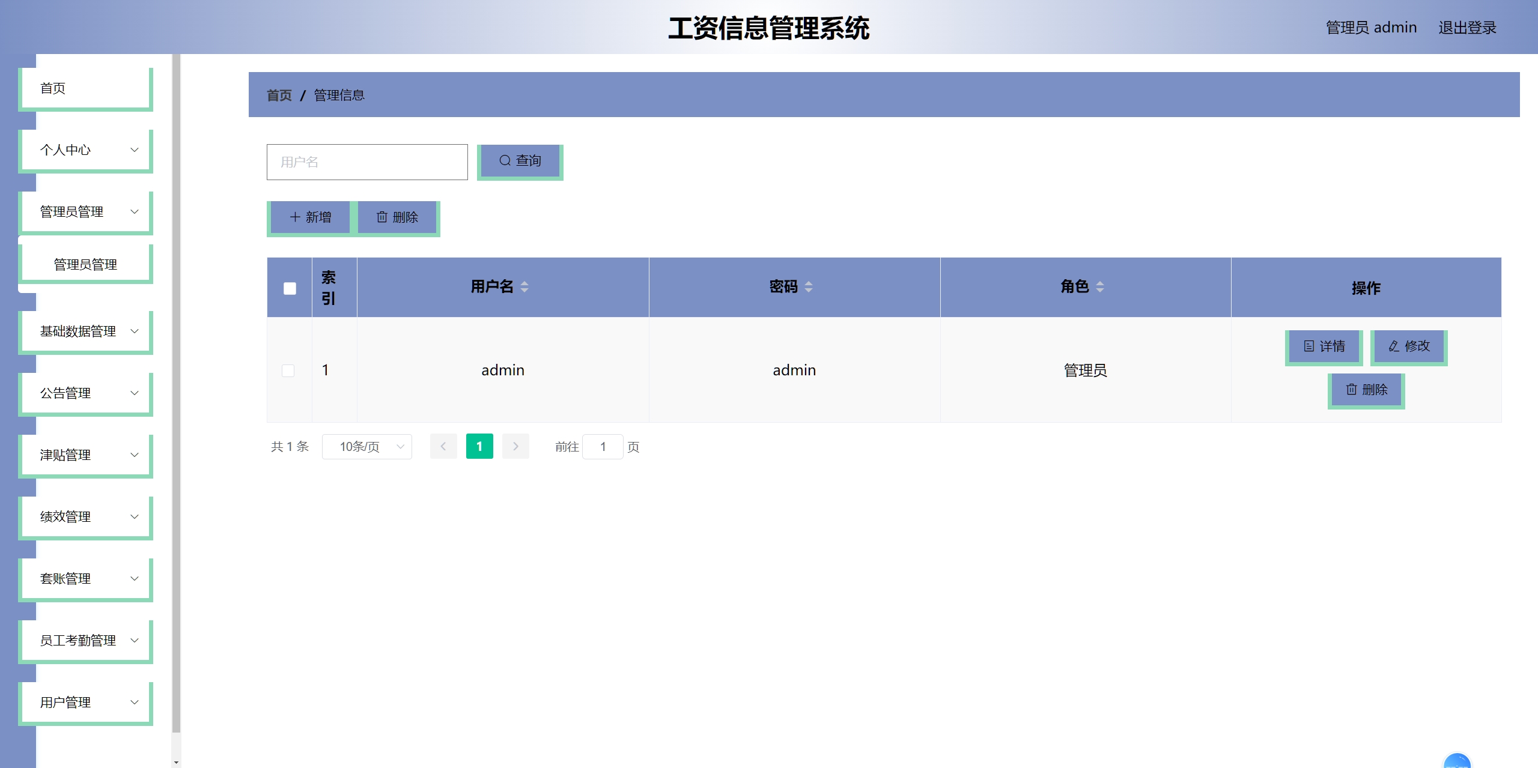Screen dimensions: 1538x768
Task: Collapse the 管理员管理 parent menu
Action: (x=85, y=213)
